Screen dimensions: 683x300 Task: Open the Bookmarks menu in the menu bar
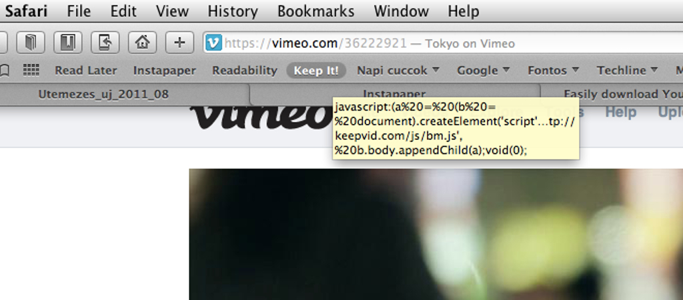[315, 11]
